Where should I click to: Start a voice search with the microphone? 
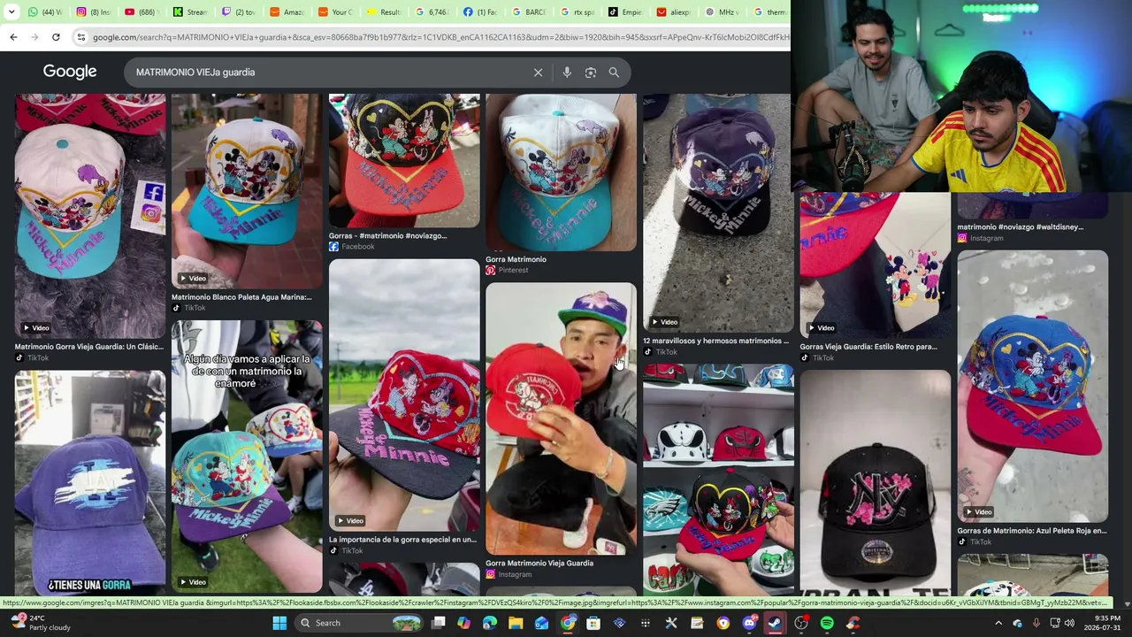[567, 73]
